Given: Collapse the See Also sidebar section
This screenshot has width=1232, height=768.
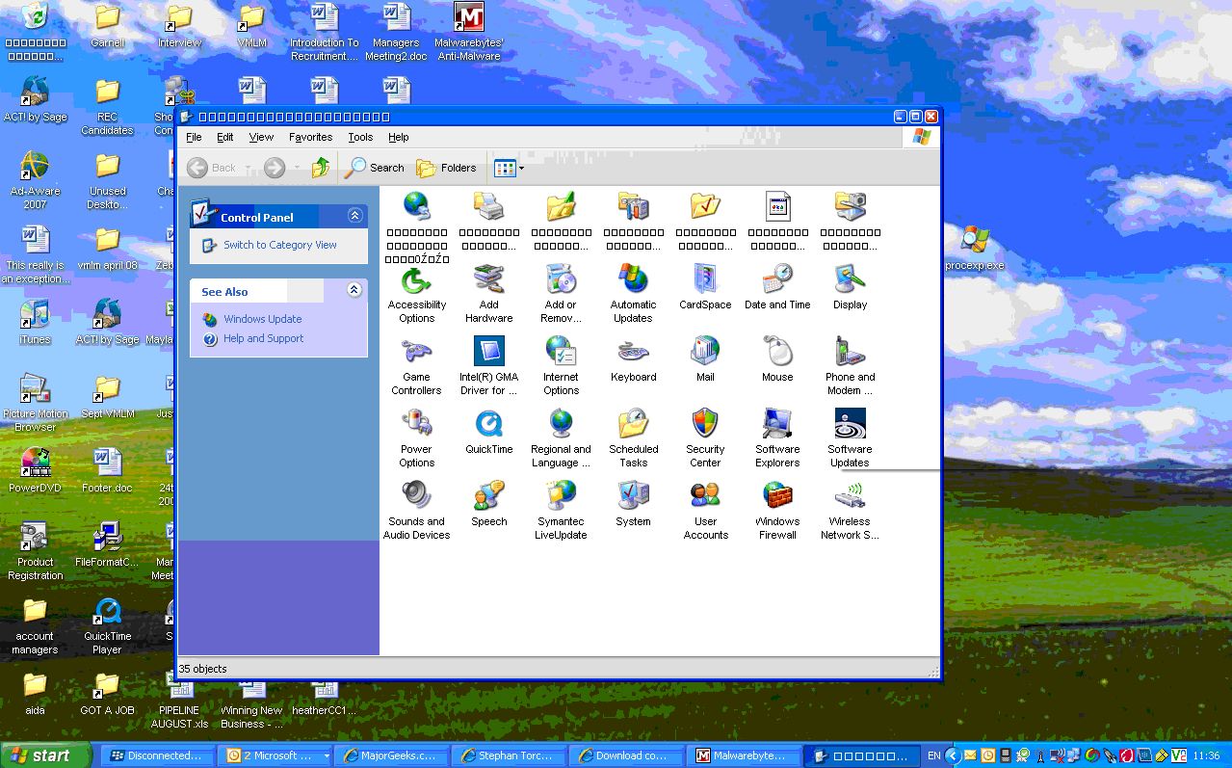Looking at the screenshot, I should pos(354,290).
